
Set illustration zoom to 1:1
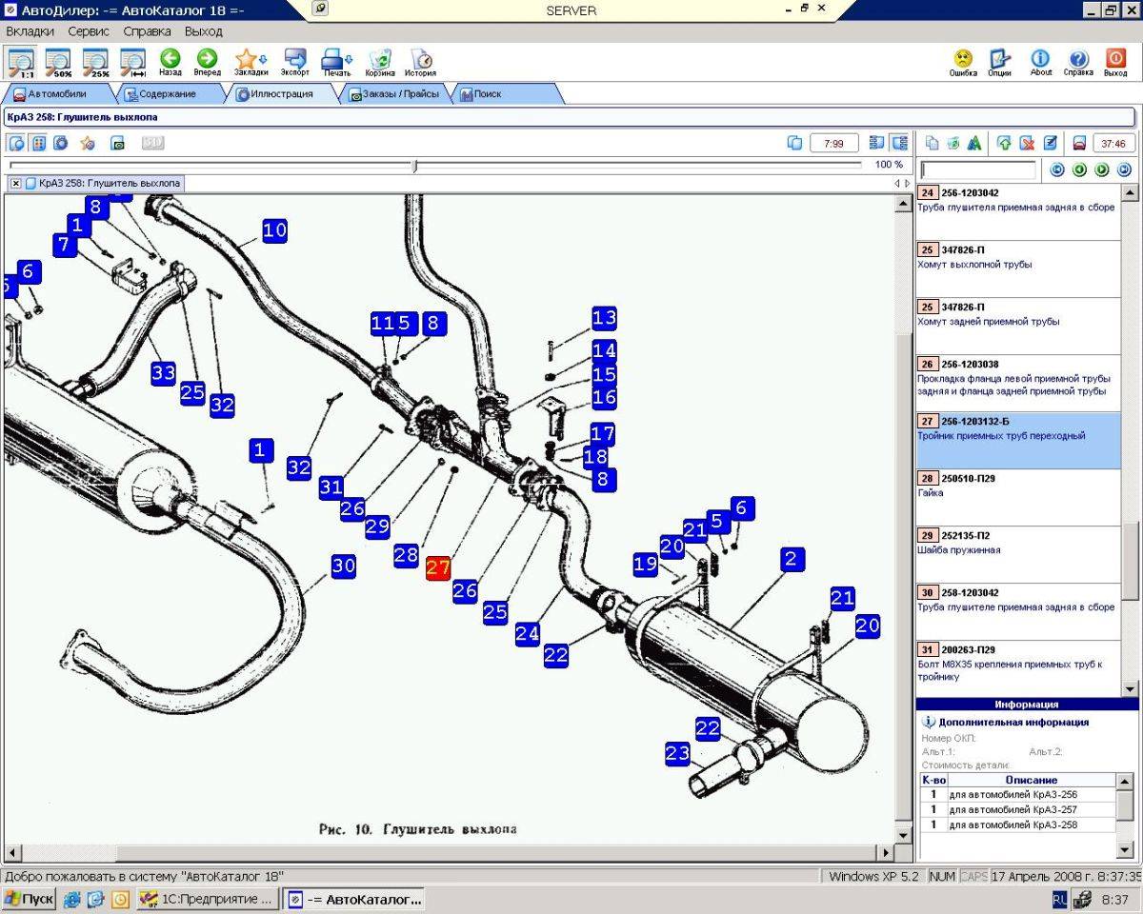point(21,63)
